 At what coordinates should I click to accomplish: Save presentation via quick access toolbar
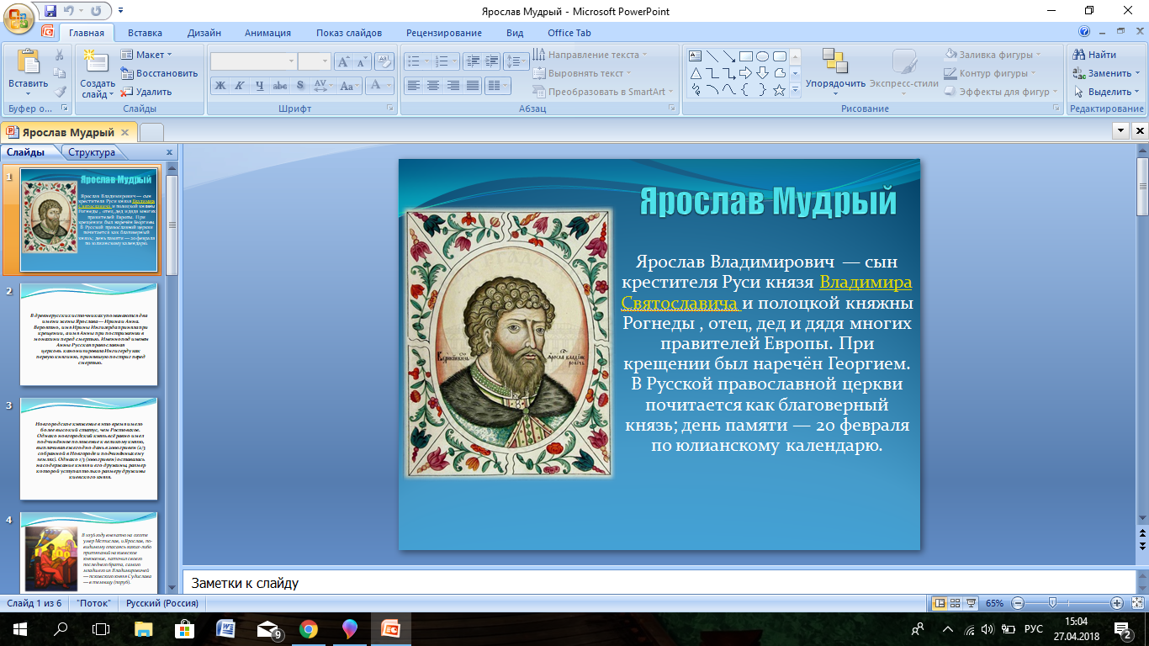click(50, 11)
